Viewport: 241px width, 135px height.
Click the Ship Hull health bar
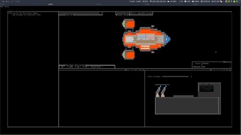81,13
